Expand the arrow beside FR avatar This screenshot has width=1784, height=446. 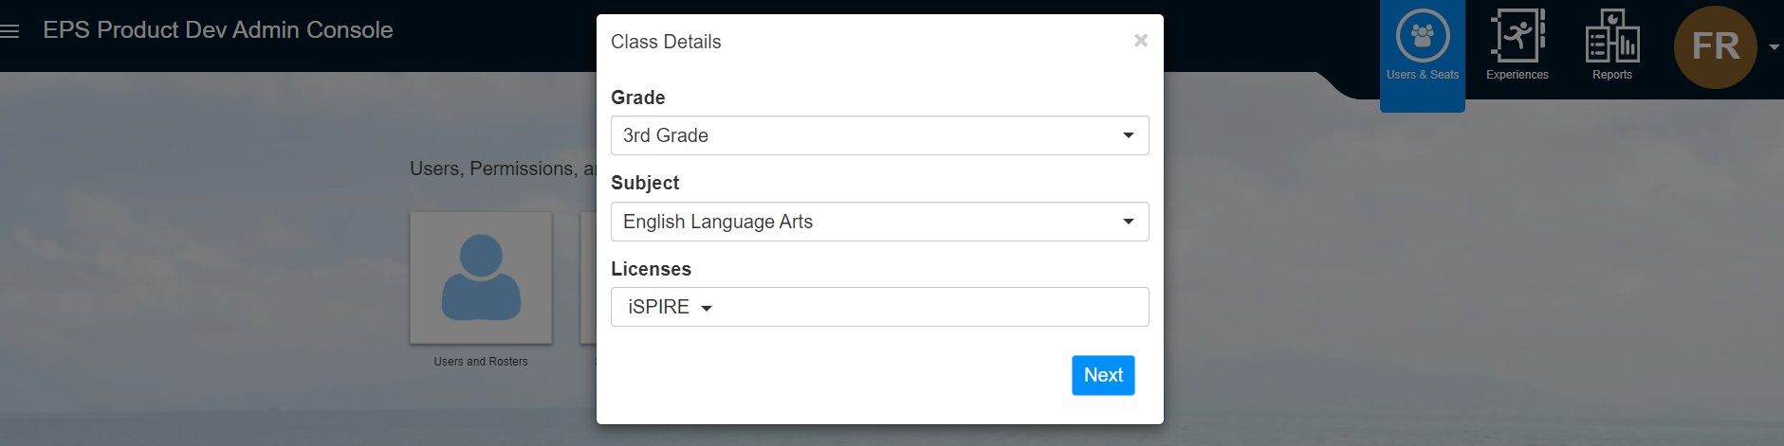[x=1775, y=47]
